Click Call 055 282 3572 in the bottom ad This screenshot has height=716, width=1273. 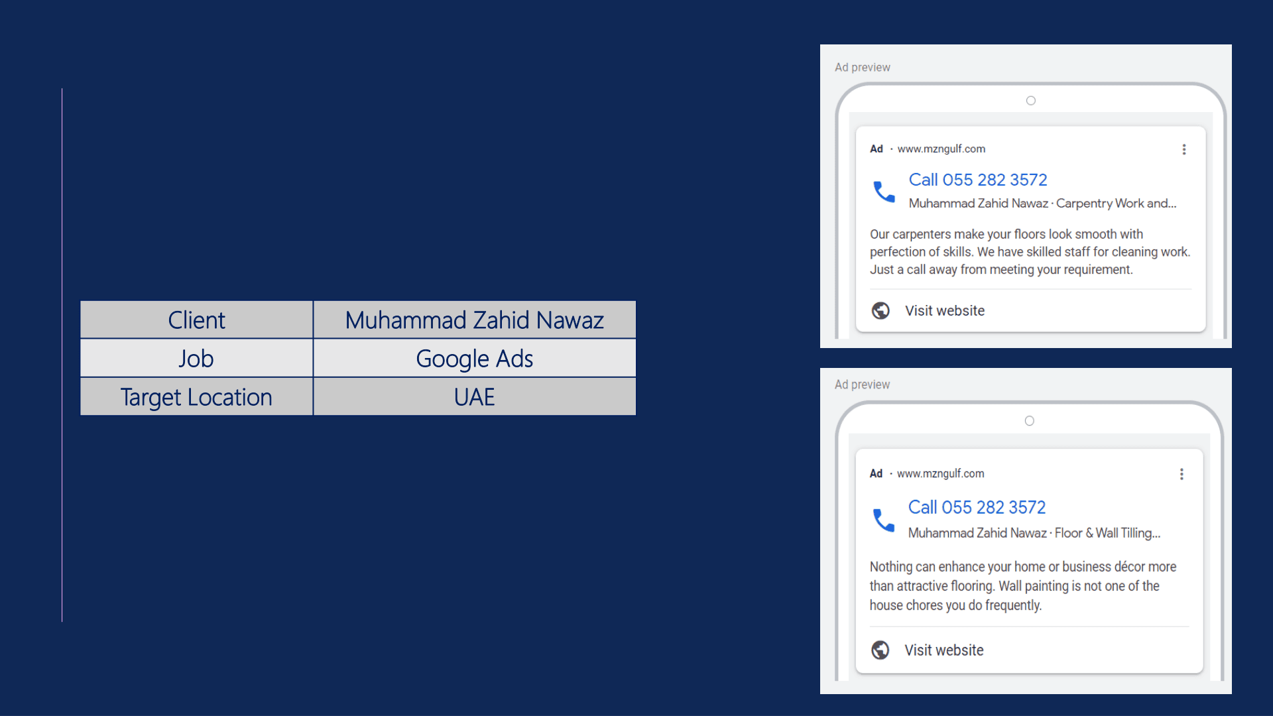(977, 507)
